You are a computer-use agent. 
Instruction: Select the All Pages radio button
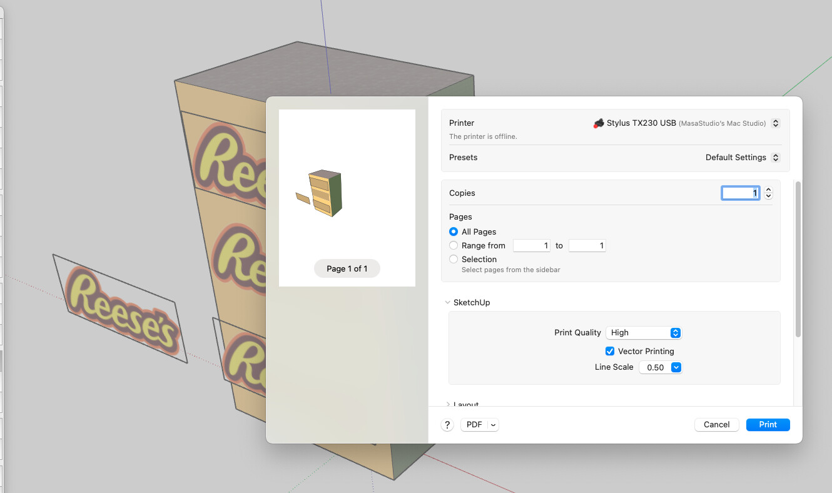pyautogui.click(x=454, y=231)
